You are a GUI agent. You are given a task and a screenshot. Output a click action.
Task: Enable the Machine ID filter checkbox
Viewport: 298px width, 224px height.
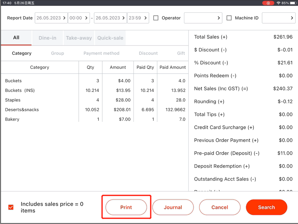point(229,18)
